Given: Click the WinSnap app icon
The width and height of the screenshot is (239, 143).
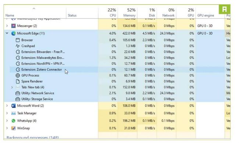Looking at the screenshot, I should (x=13, y=128).
